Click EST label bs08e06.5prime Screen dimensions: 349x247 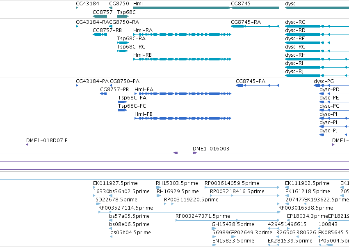(129, 224)
